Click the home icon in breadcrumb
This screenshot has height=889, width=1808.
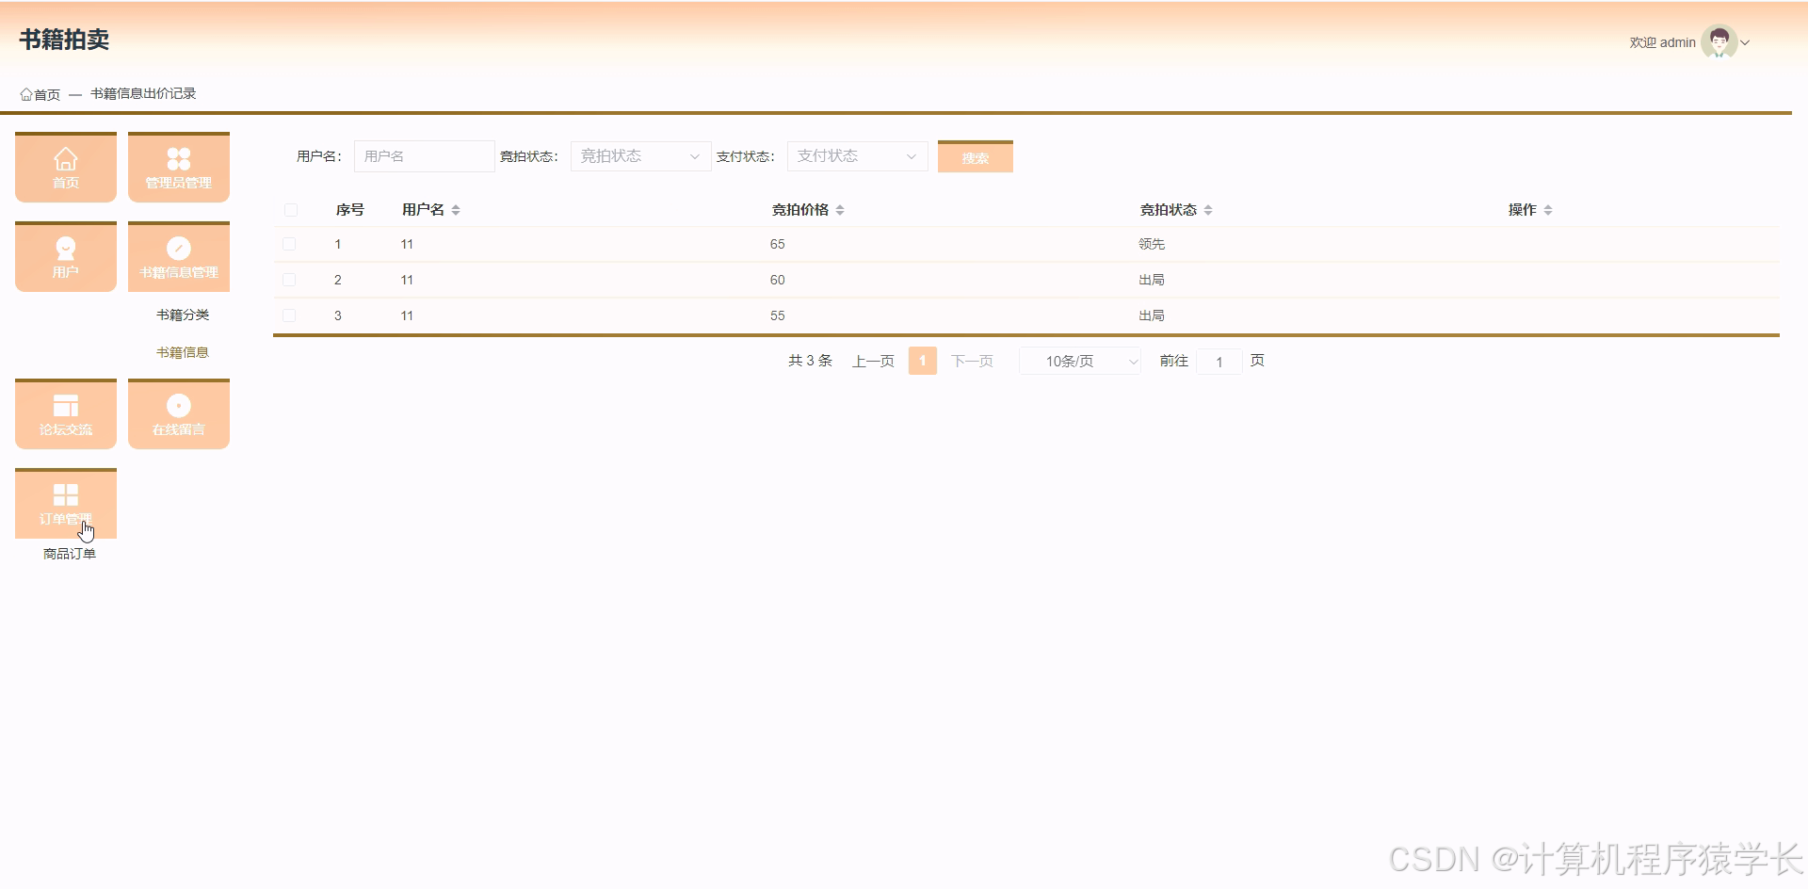click(x=26, y=94)
